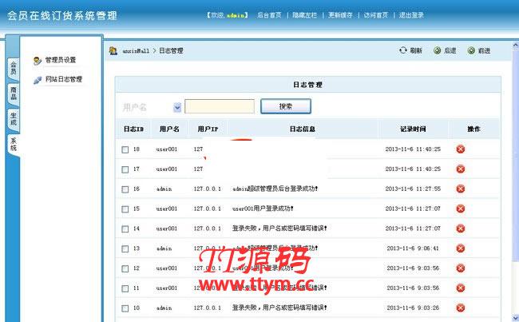This screenshot has height=322, width=519.
Task: Open the 用户名 search field dropdown
Action: (177, 107)
